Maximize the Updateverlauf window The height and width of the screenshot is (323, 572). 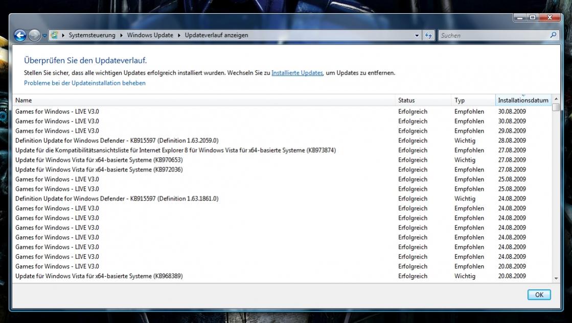pos(532,17)
